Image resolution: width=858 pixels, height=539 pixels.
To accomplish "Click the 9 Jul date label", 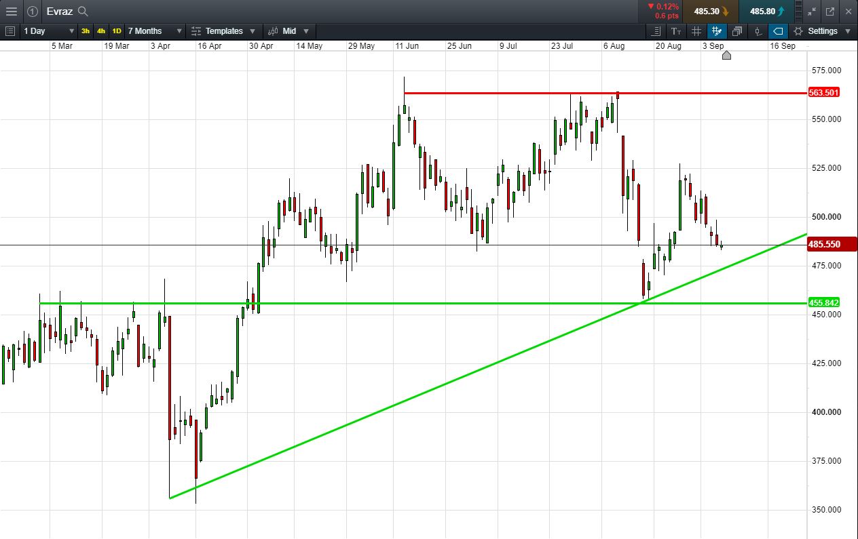I will (508, 46).
